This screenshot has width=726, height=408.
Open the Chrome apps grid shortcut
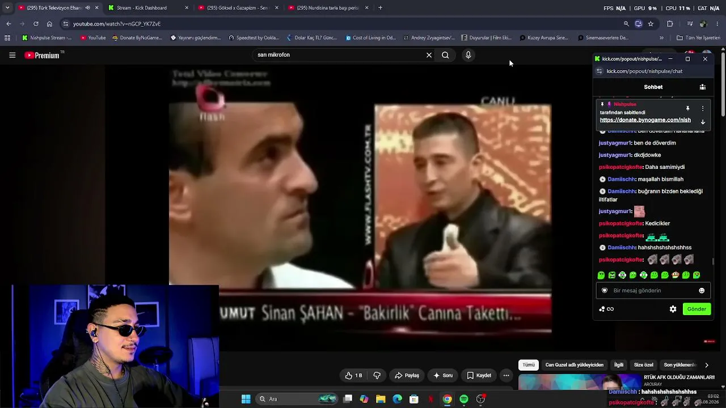7,38
